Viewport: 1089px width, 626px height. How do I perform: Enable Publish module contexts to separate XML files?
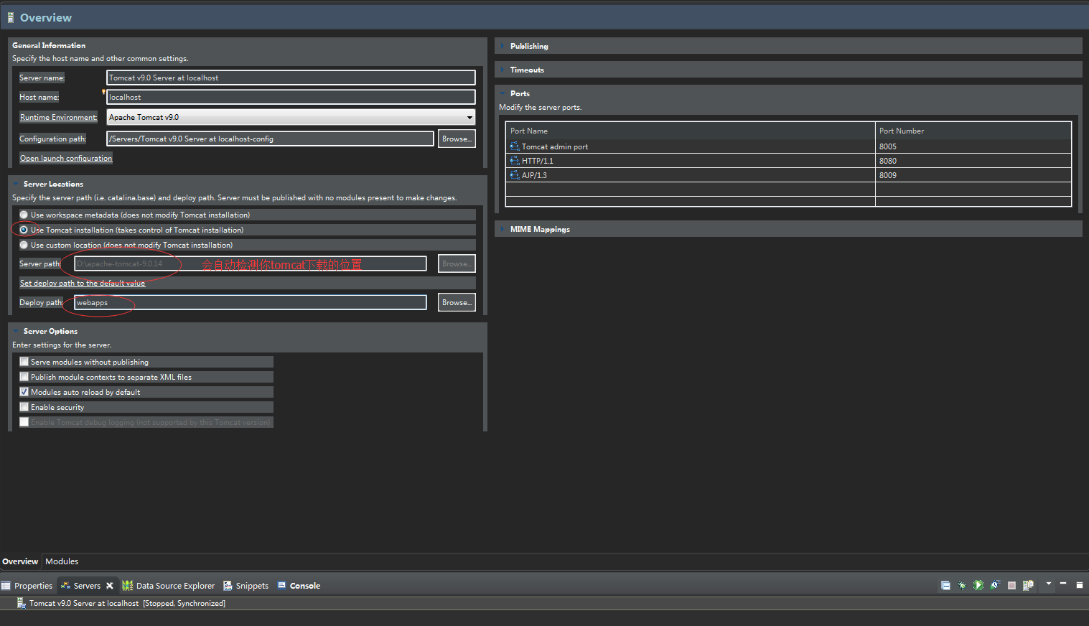(24, 377)
